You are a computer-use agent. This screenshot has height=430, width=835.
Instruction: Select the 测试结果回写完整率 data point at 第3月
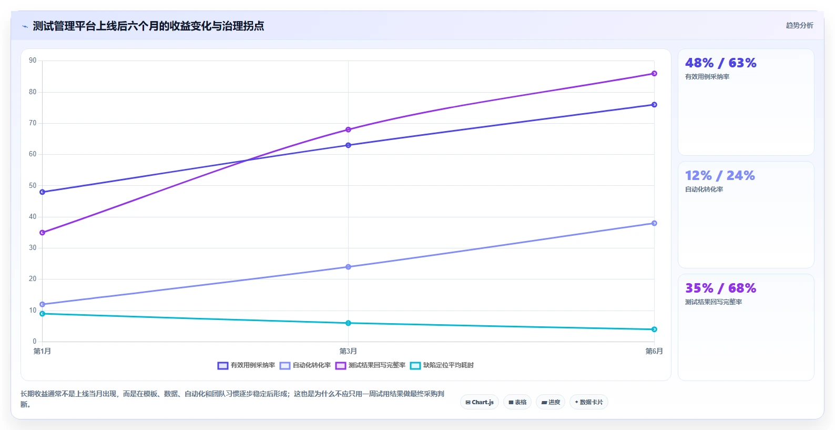tap(348, 129)
